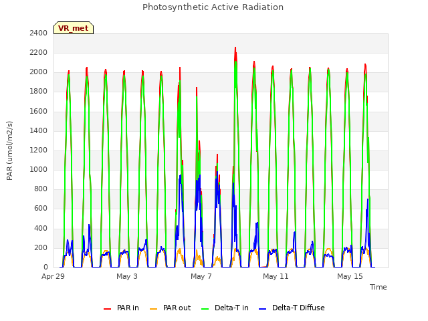Toggle the PAR out legend entry
This screenshot has height=321, width=428.
pos(171,308)
